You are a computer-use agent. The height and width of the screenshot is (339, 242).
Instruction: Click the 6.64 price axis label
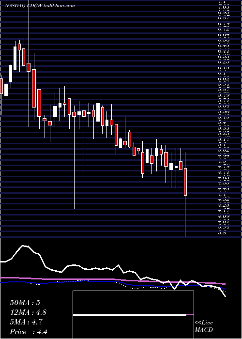coord(224,34)
